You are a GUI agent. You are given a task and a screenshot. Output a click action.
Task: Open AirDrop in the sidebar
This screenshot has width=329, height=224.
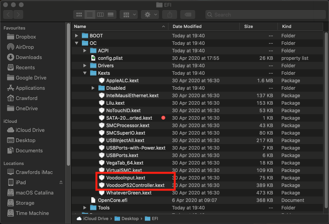click(x=20, y=47)
